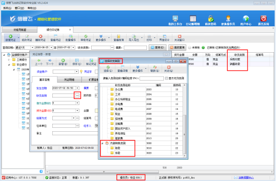Open 修改密码 lock icon in the banner
The image size is (276, 181).
pos(211,18)
